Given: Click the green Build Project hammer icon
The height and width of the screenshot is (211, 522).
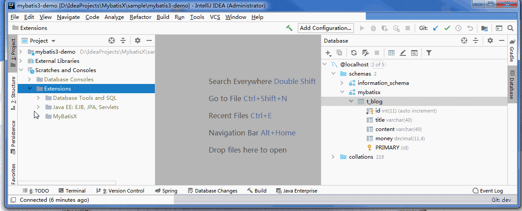Looking at the screenshot, I should click(x=289, y=28).
